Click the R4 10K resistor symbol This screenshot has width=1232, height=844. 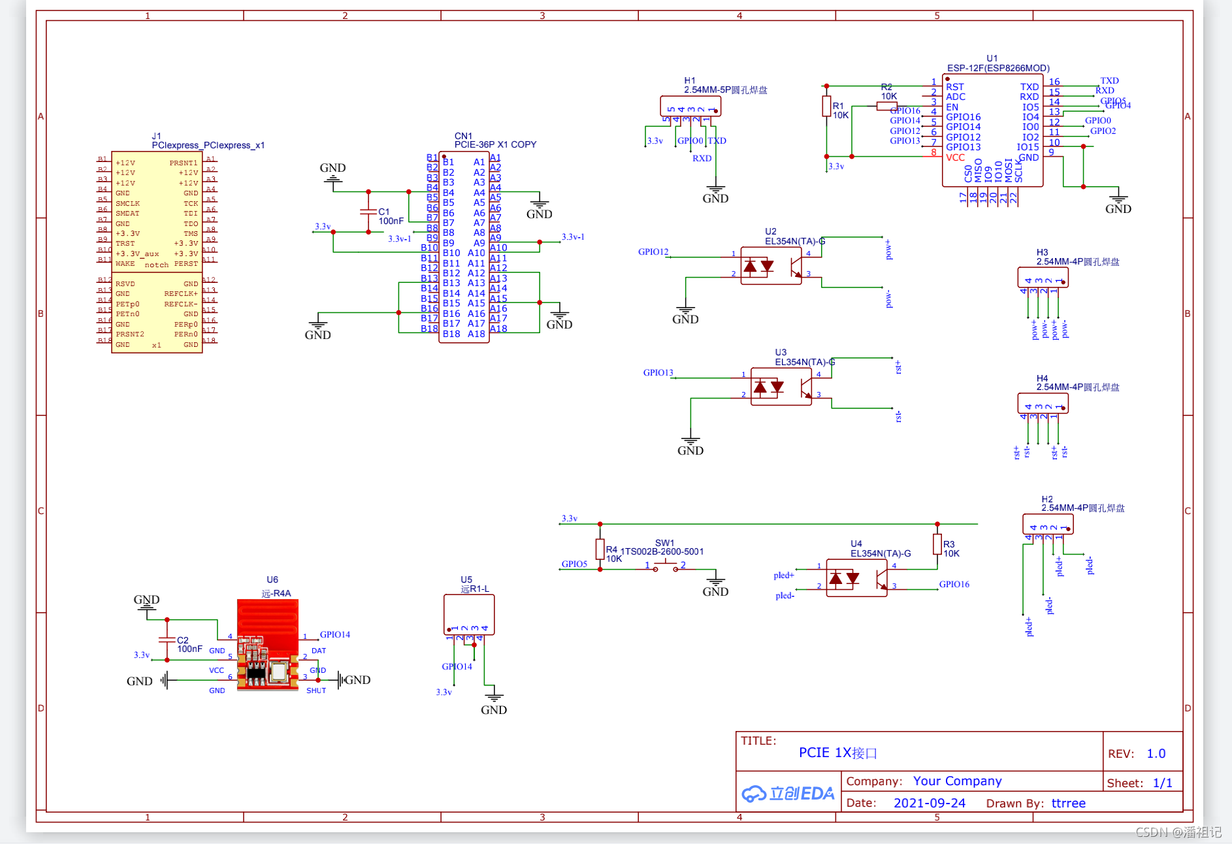click(x=600, y=549)
